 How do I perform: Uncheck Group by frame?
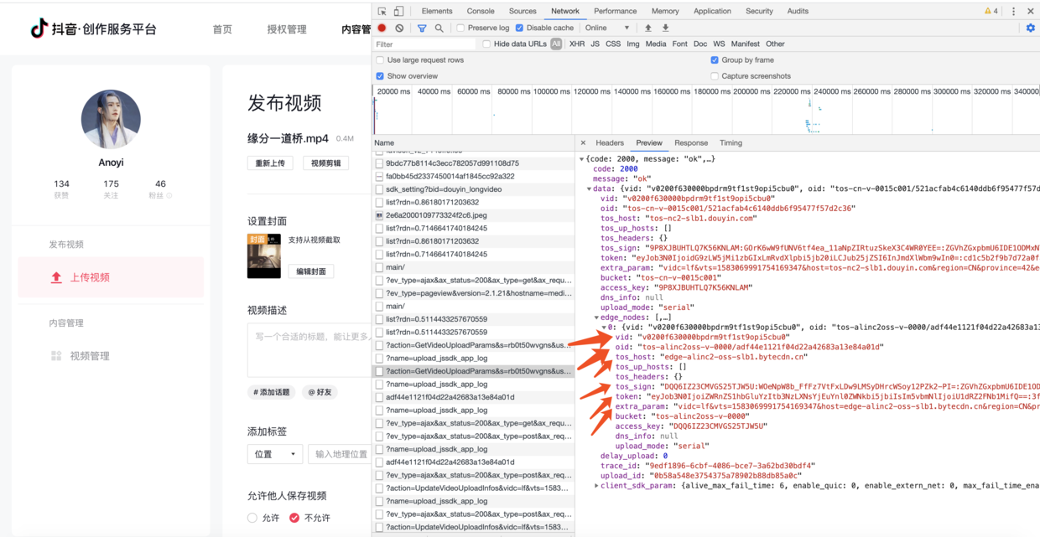[715, 60]
